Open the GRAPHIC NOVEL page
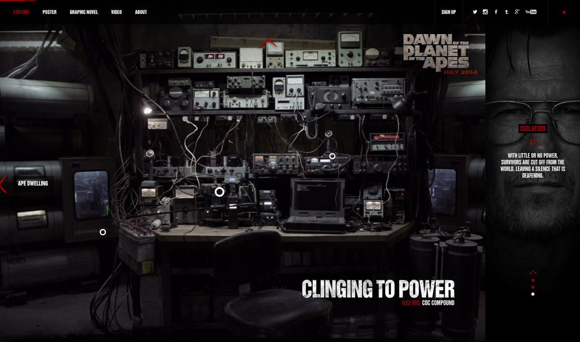Viewport: 580px width, 342px height. tap(84, 12)
